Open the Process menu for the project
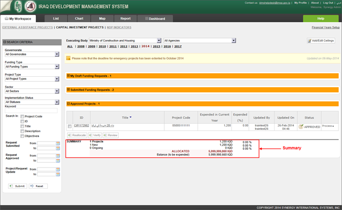 point(327,126)
